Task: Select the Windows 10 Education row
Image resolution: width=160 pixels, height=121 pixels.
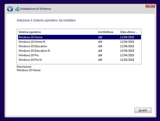Action: point(79,46)
